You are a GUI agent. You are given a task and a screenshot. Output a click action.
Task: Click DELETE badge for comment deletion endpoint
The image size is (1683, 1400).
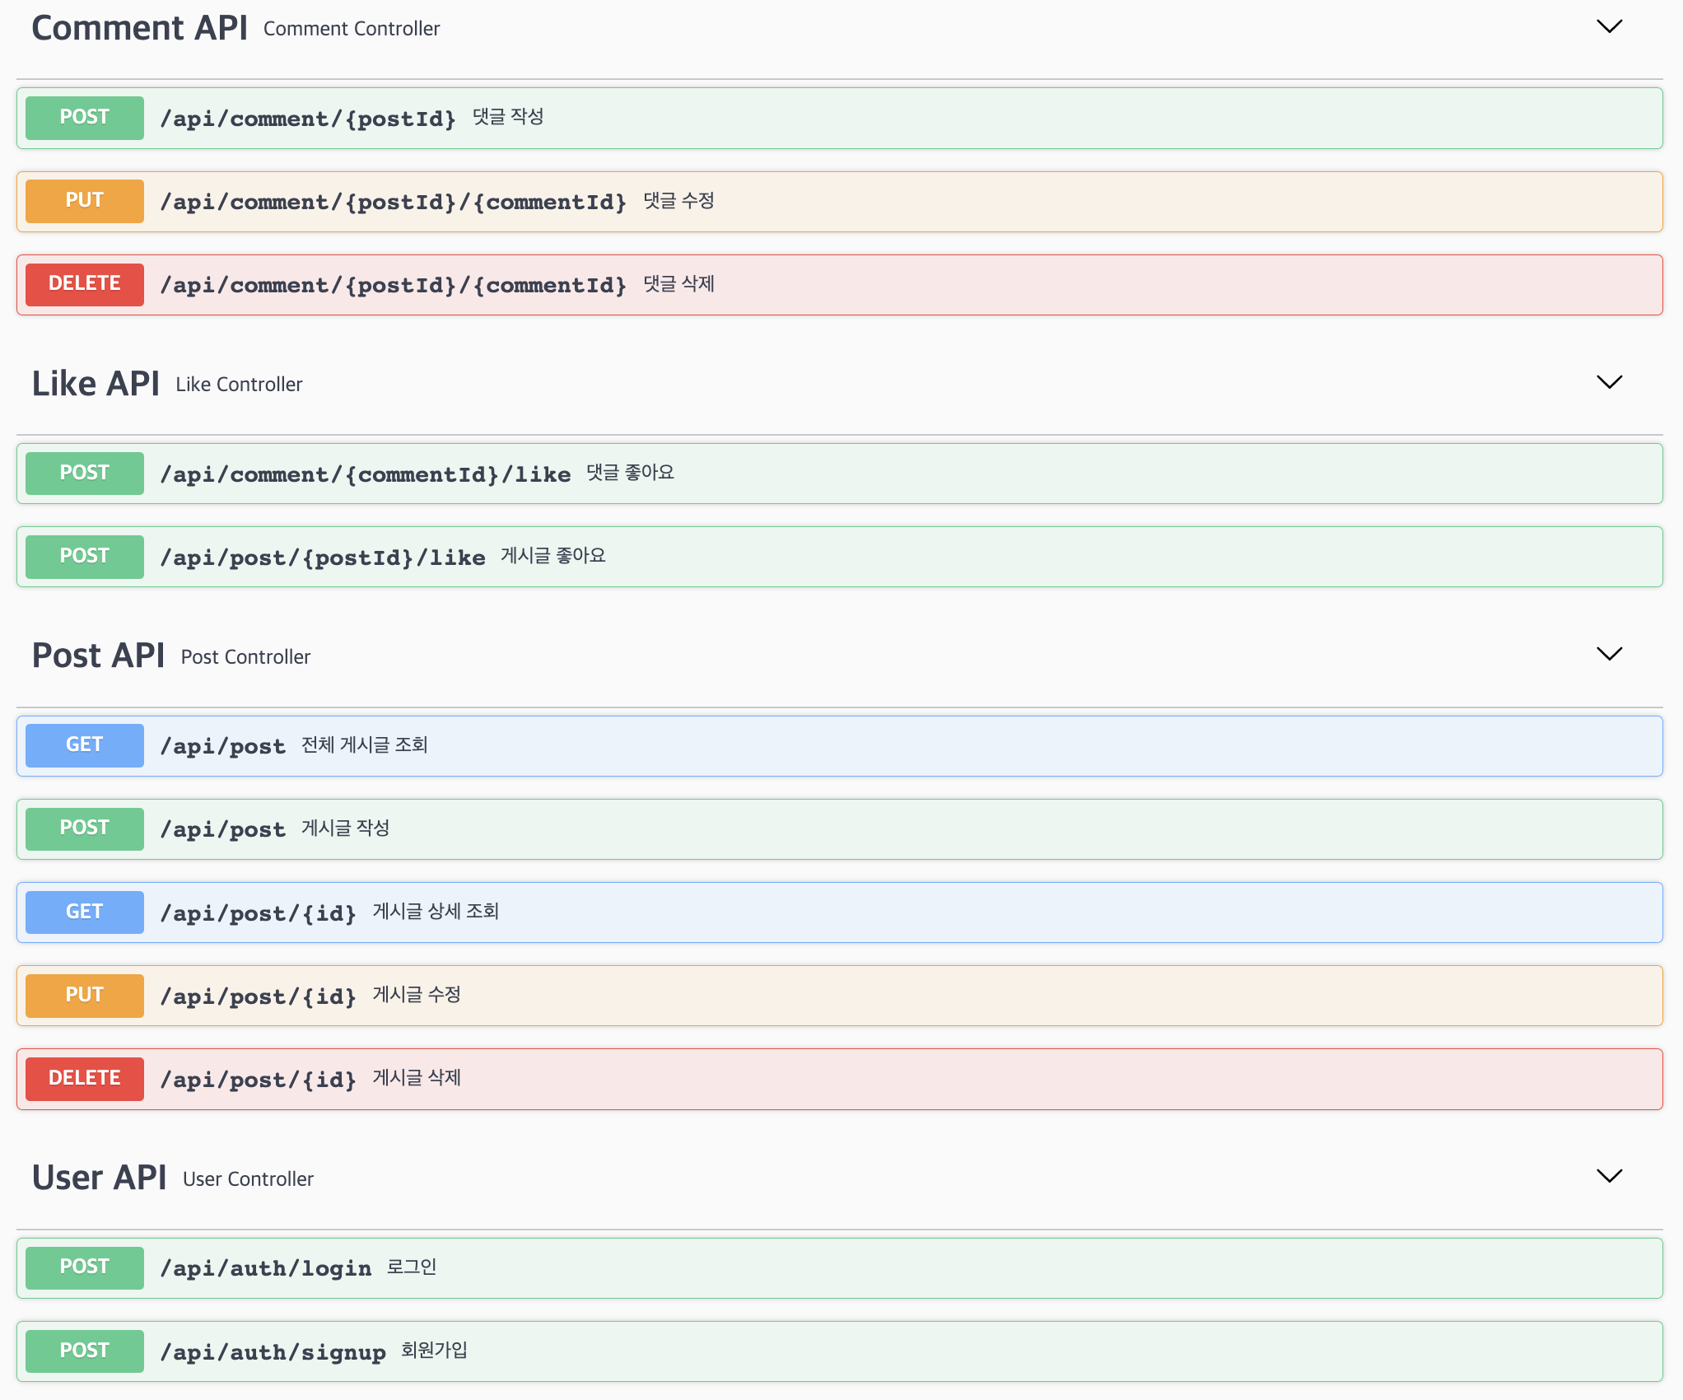point(84,284)
